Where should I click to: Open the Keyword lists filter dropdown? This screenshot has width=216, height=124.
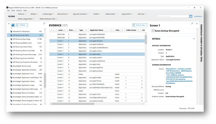pos(127,14)
